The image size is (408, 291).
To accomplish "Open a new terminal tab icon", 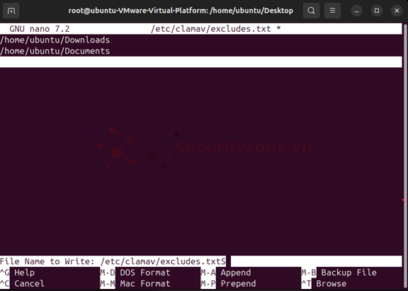I will 11,11.
